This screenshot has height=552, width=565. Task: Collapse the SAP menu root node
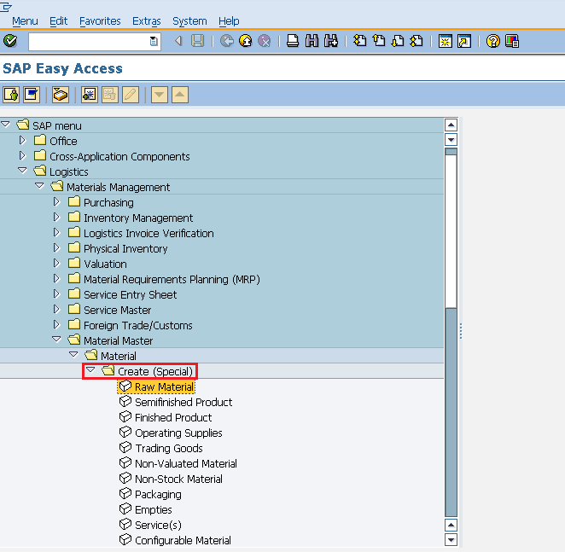(5, 125)
